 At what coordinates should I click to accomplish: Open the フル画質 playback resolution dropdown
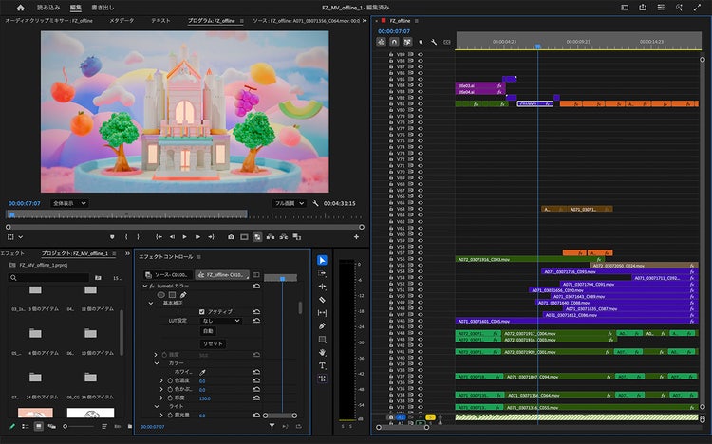(x=290, y=202)
